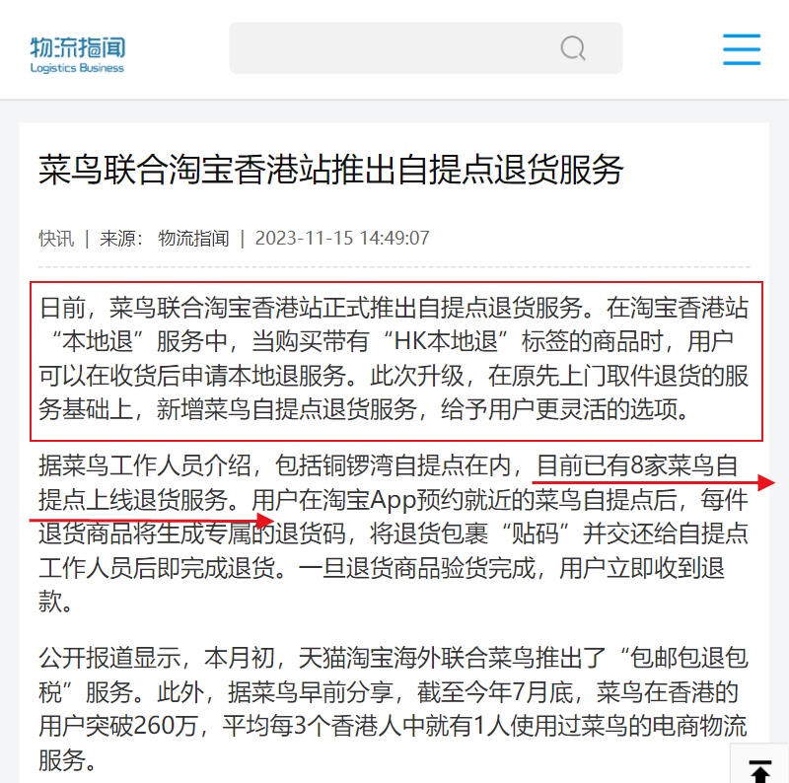
Task: Click the 物流指闻 Logistics Business logo
Action: pos(78,55)
